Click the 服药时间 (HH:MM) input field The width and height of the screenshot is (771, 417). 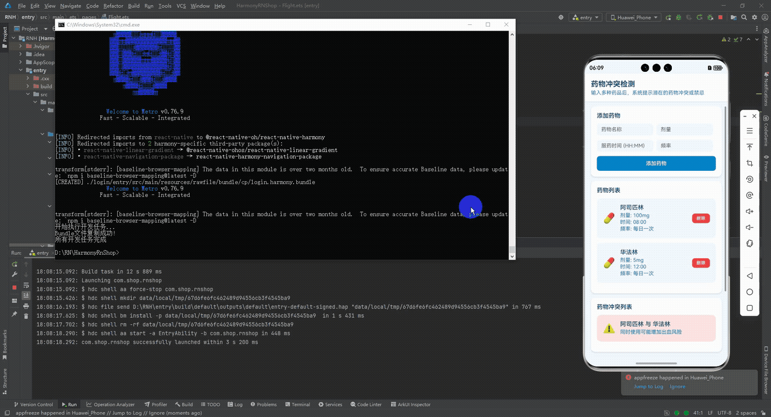click(x=625, y=145)
